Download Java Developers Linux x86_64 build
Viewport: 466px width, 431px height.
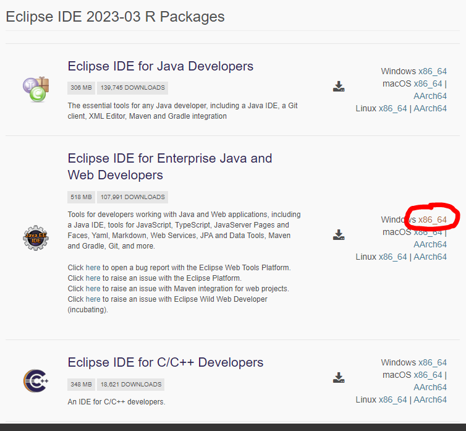(392, 109)
